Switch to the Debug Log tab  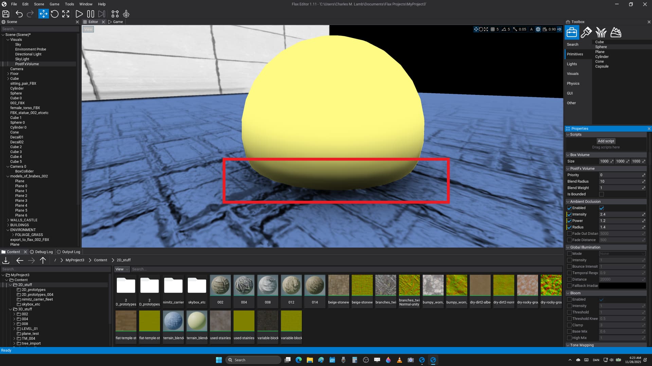[41, 252]
